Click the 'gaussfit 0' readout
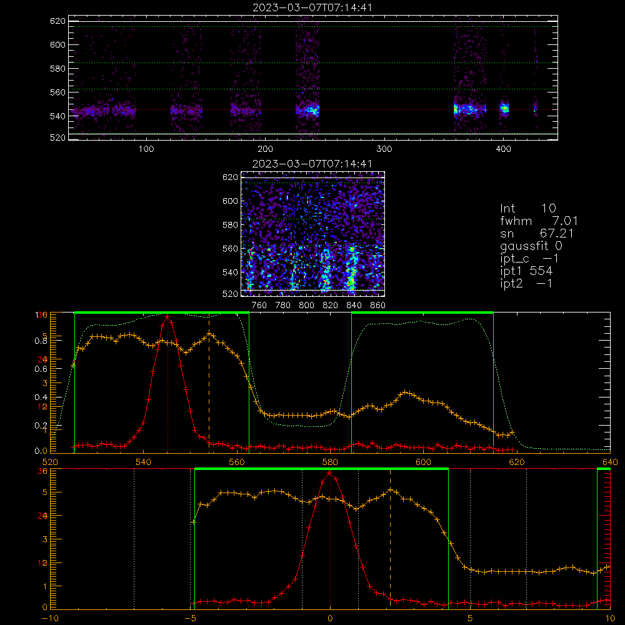The image size is (625, 625). pyautogui.click(x=531, y=246)
